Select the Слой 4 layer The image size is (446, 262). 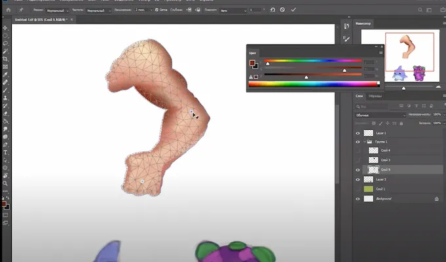pyautogui.click(x=384, y=151)
